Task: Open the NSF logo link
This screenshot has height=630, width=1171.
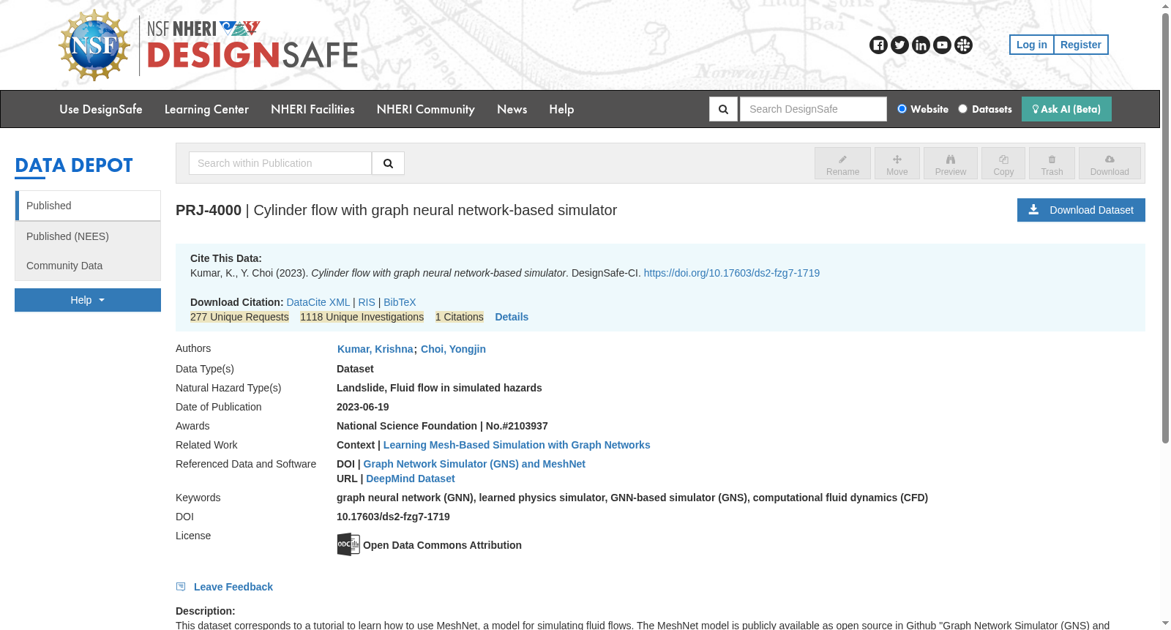Action: (x=94, y=45)
